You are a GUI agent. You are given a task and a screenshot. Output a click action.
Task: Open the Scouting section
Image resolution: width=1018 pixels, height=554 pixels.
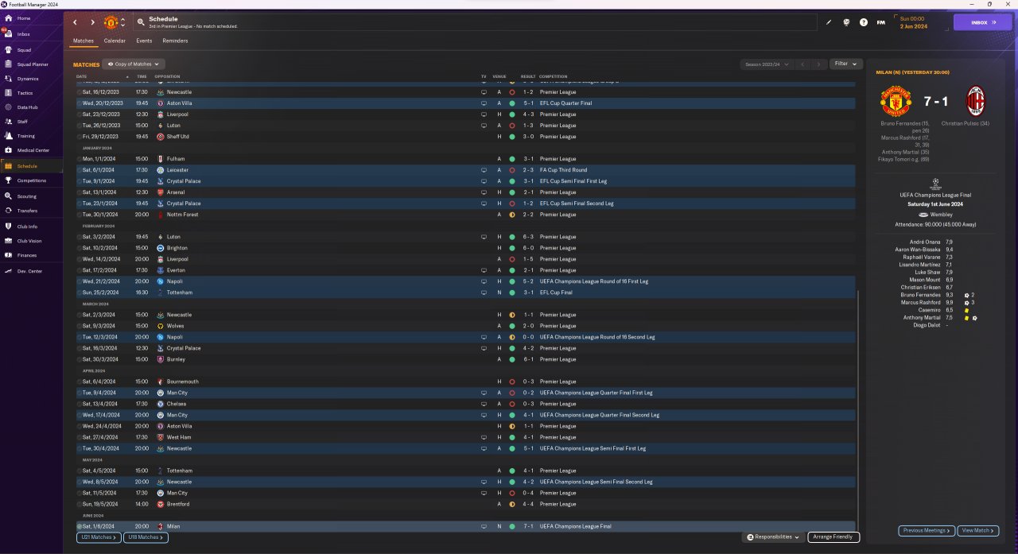pyautogui.click(x=26, y=196)
